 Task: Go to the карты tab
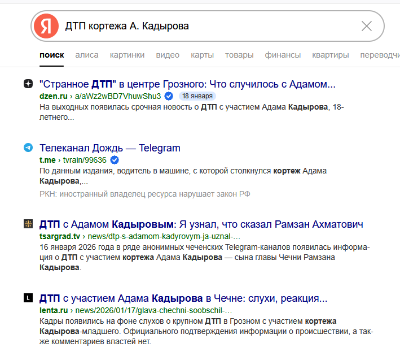202,55
